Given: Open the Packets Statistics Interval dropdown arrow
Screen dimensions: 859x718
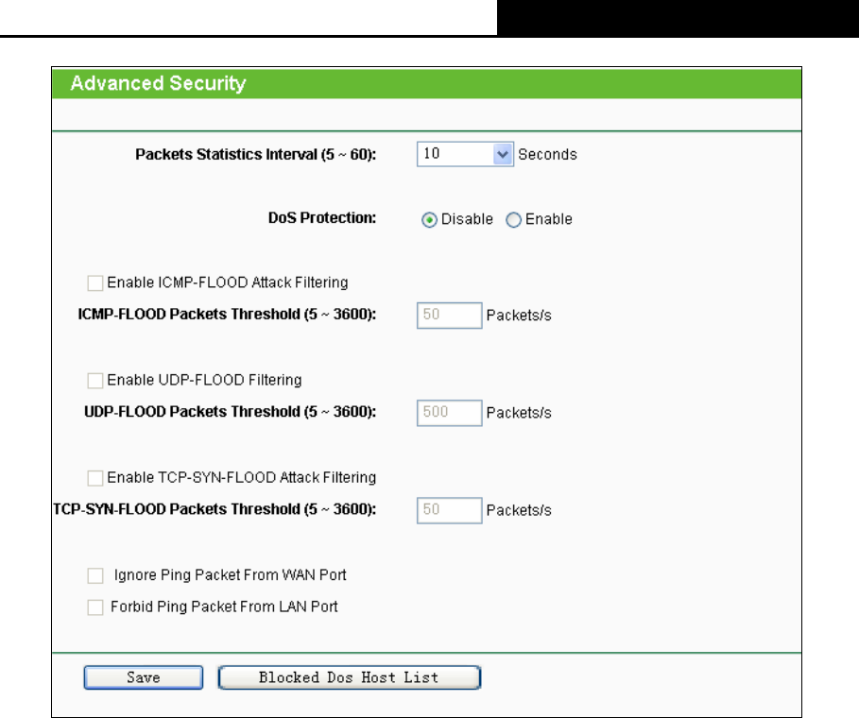Looking at the screenshot, I should point(503,154).
